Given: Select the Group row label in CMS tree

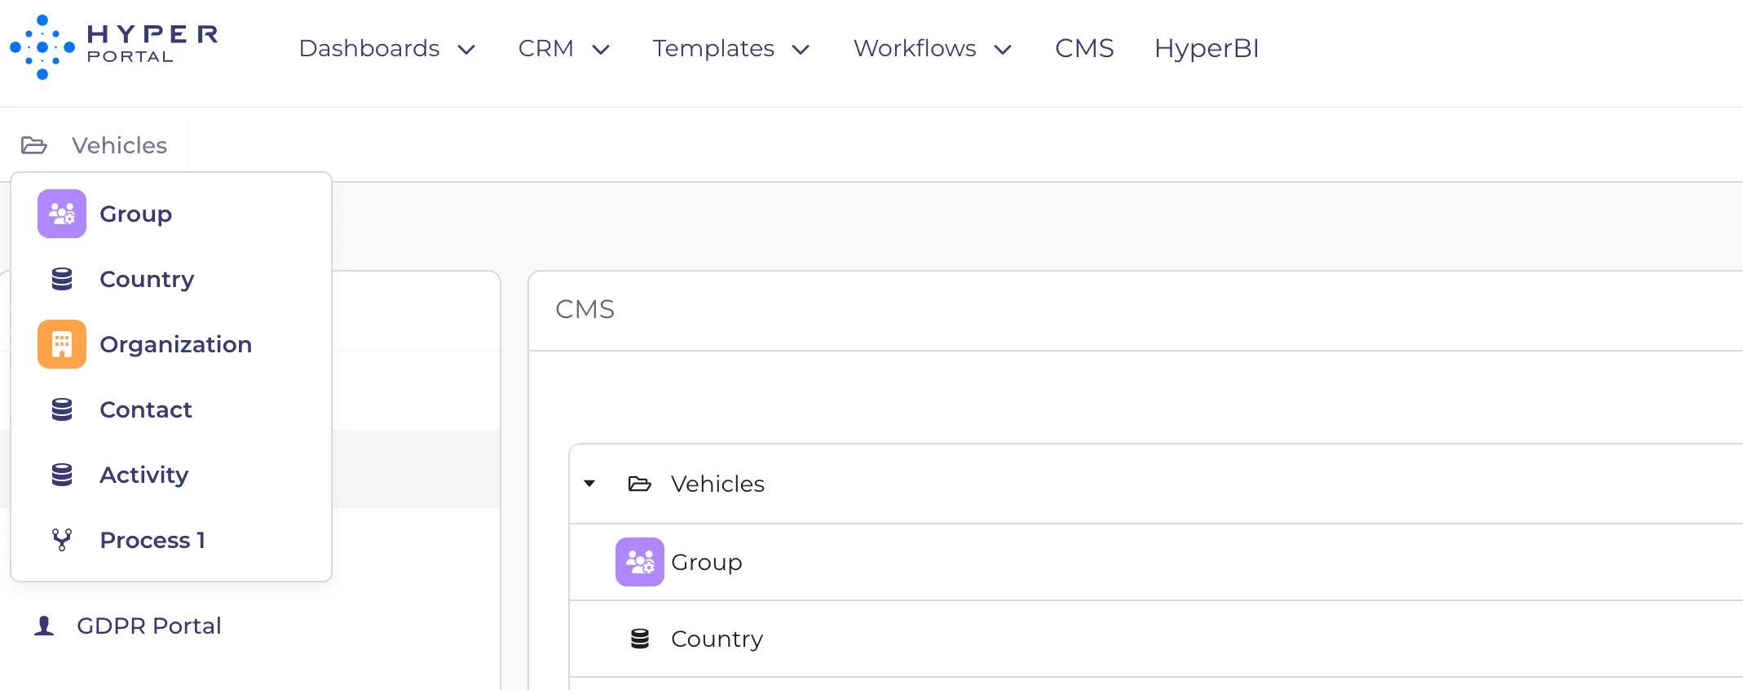Looking at the screenshot, I should 707,562.
